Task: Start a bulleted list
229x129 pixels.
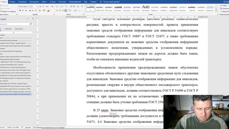Action: pos(57,6)
